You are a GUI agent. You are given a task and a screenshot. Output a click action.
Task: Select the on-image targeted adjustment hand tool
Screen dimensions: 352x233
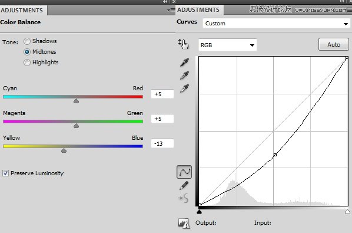tap(184, 44)
